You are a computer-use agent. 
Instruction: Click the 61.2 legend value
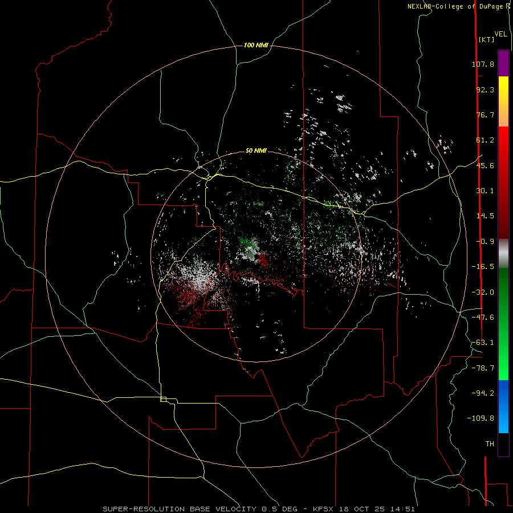[x=485, y=140]
